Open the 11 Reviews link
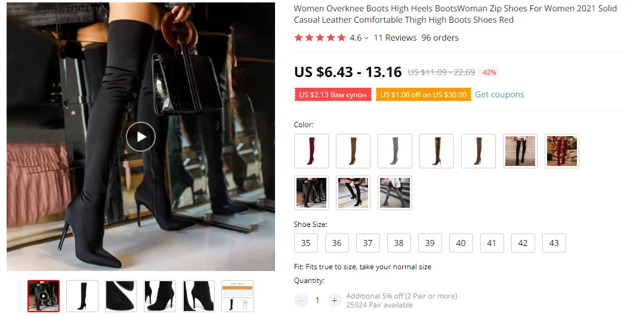This screenshot has width=627, height=317. click(x=395, y=38)
